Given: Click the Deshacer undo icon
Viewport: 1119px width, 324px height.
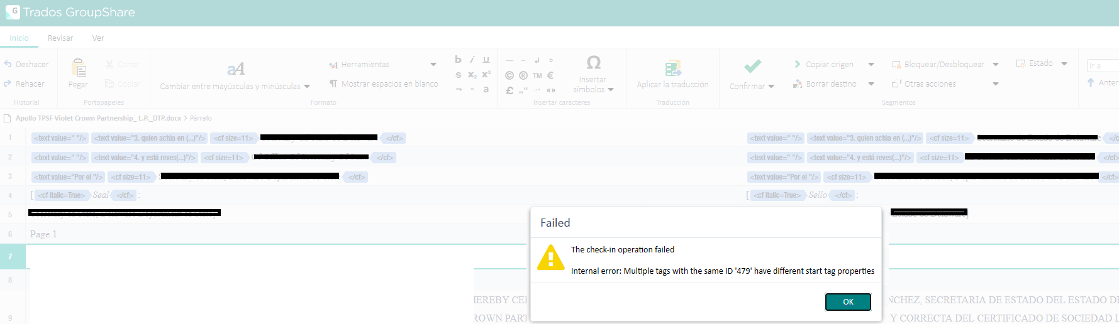Looking at the screenshot, I should 8,64.
